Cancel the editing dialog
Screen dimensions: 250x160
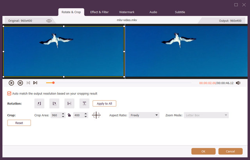(230, 151)
